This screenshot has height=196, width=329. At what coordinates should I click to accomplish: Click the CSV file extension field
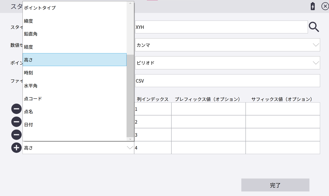coord(227,81)
